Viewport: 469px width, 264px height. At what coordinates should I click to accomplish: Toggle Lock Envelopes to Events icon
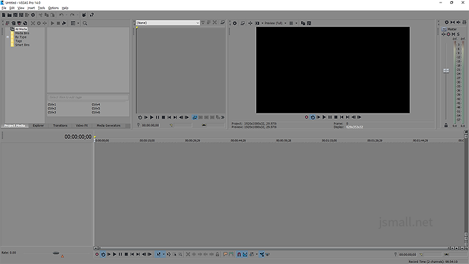coord(262,254)
